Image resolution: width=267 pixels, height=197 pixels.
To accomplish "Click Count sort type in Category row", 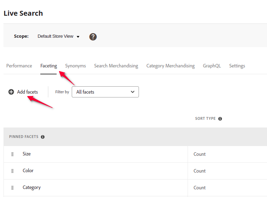I will point(199,188).
